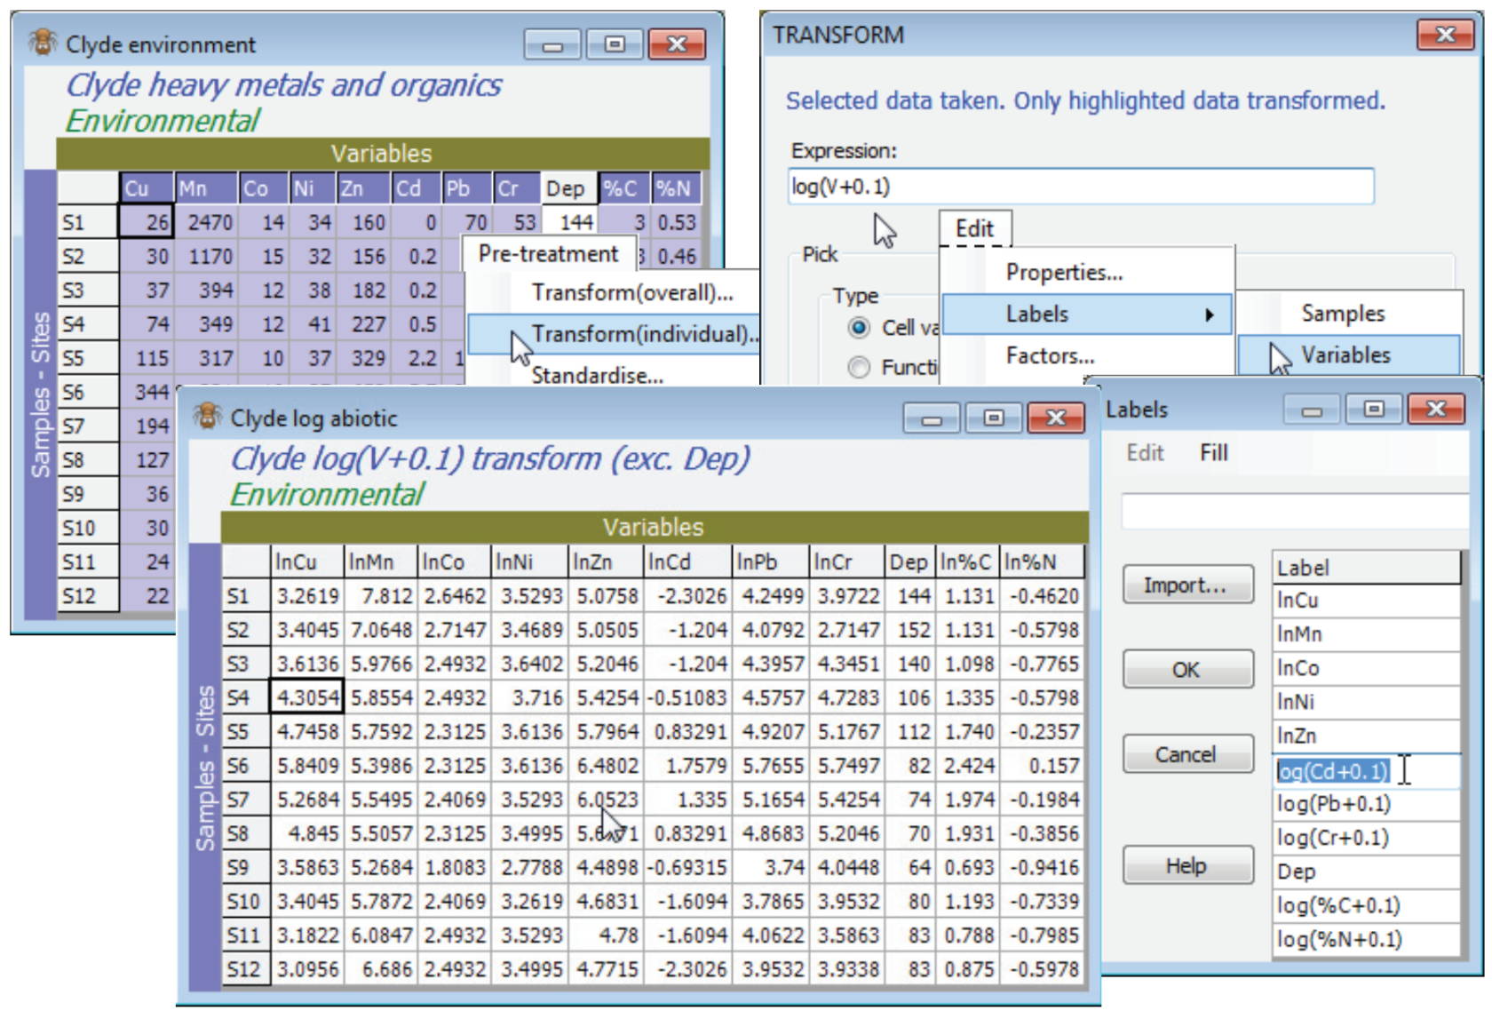The height and width of the screenshot is (1011, 1492).
Task: Select the S1 Cu cell with 26
Action: (146, 222)
